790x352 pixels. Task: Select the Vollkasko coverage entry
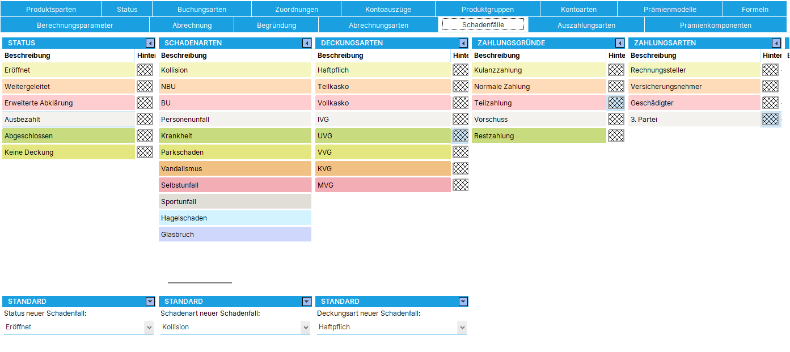click(x=383, y=103)
